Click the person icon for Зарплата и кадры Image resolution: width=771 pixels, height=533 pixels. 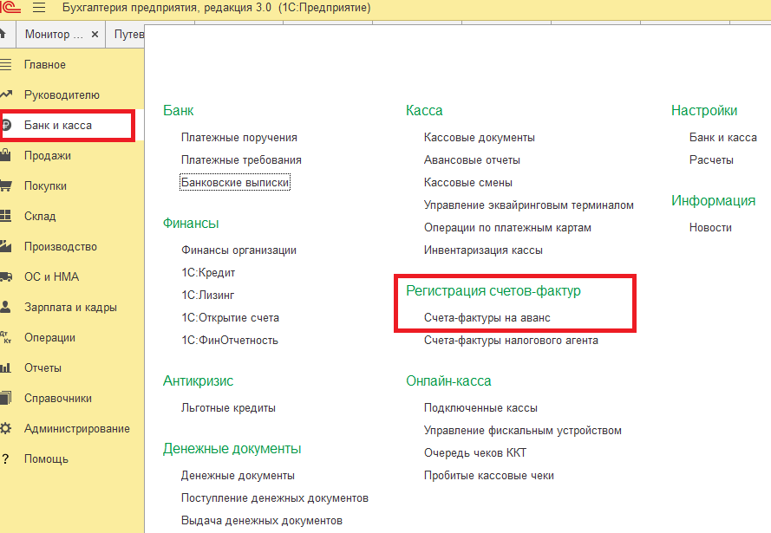pos(6,308)
